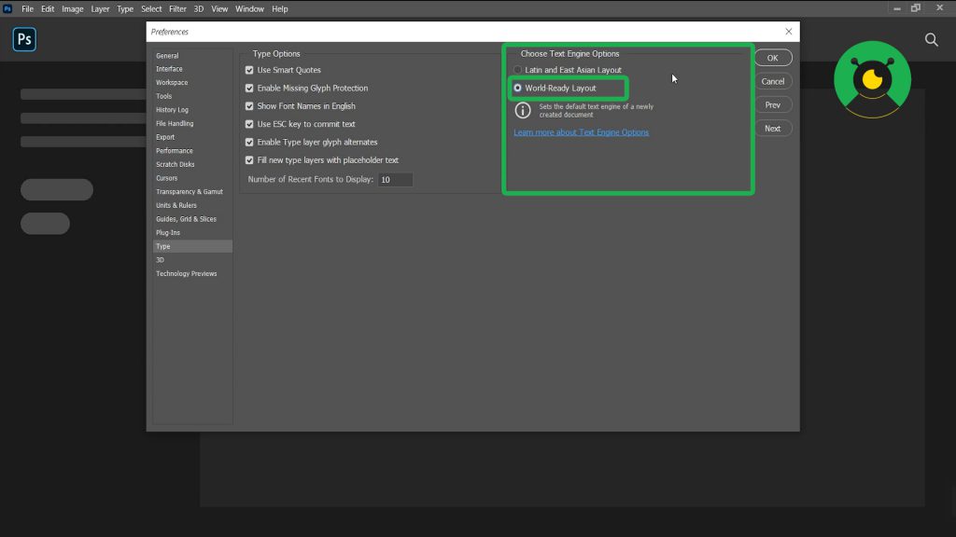Open Learn more about Text Engine Options link
This screenshot has height=537, width=956.
pos(581,132)
